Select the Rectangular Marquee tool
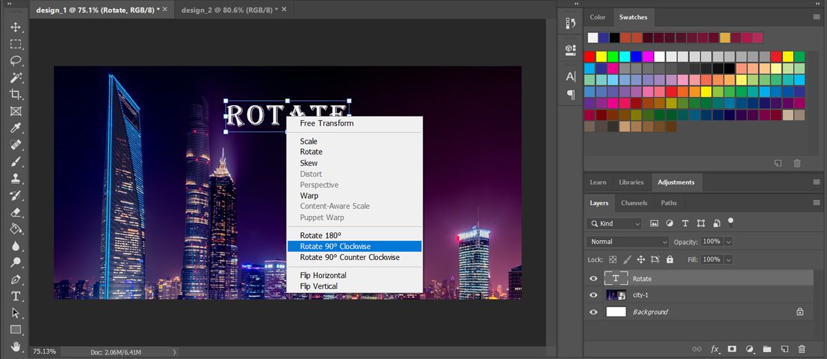Image resolution: width=827 pixels, height=359 pixels. pos(15,44)
